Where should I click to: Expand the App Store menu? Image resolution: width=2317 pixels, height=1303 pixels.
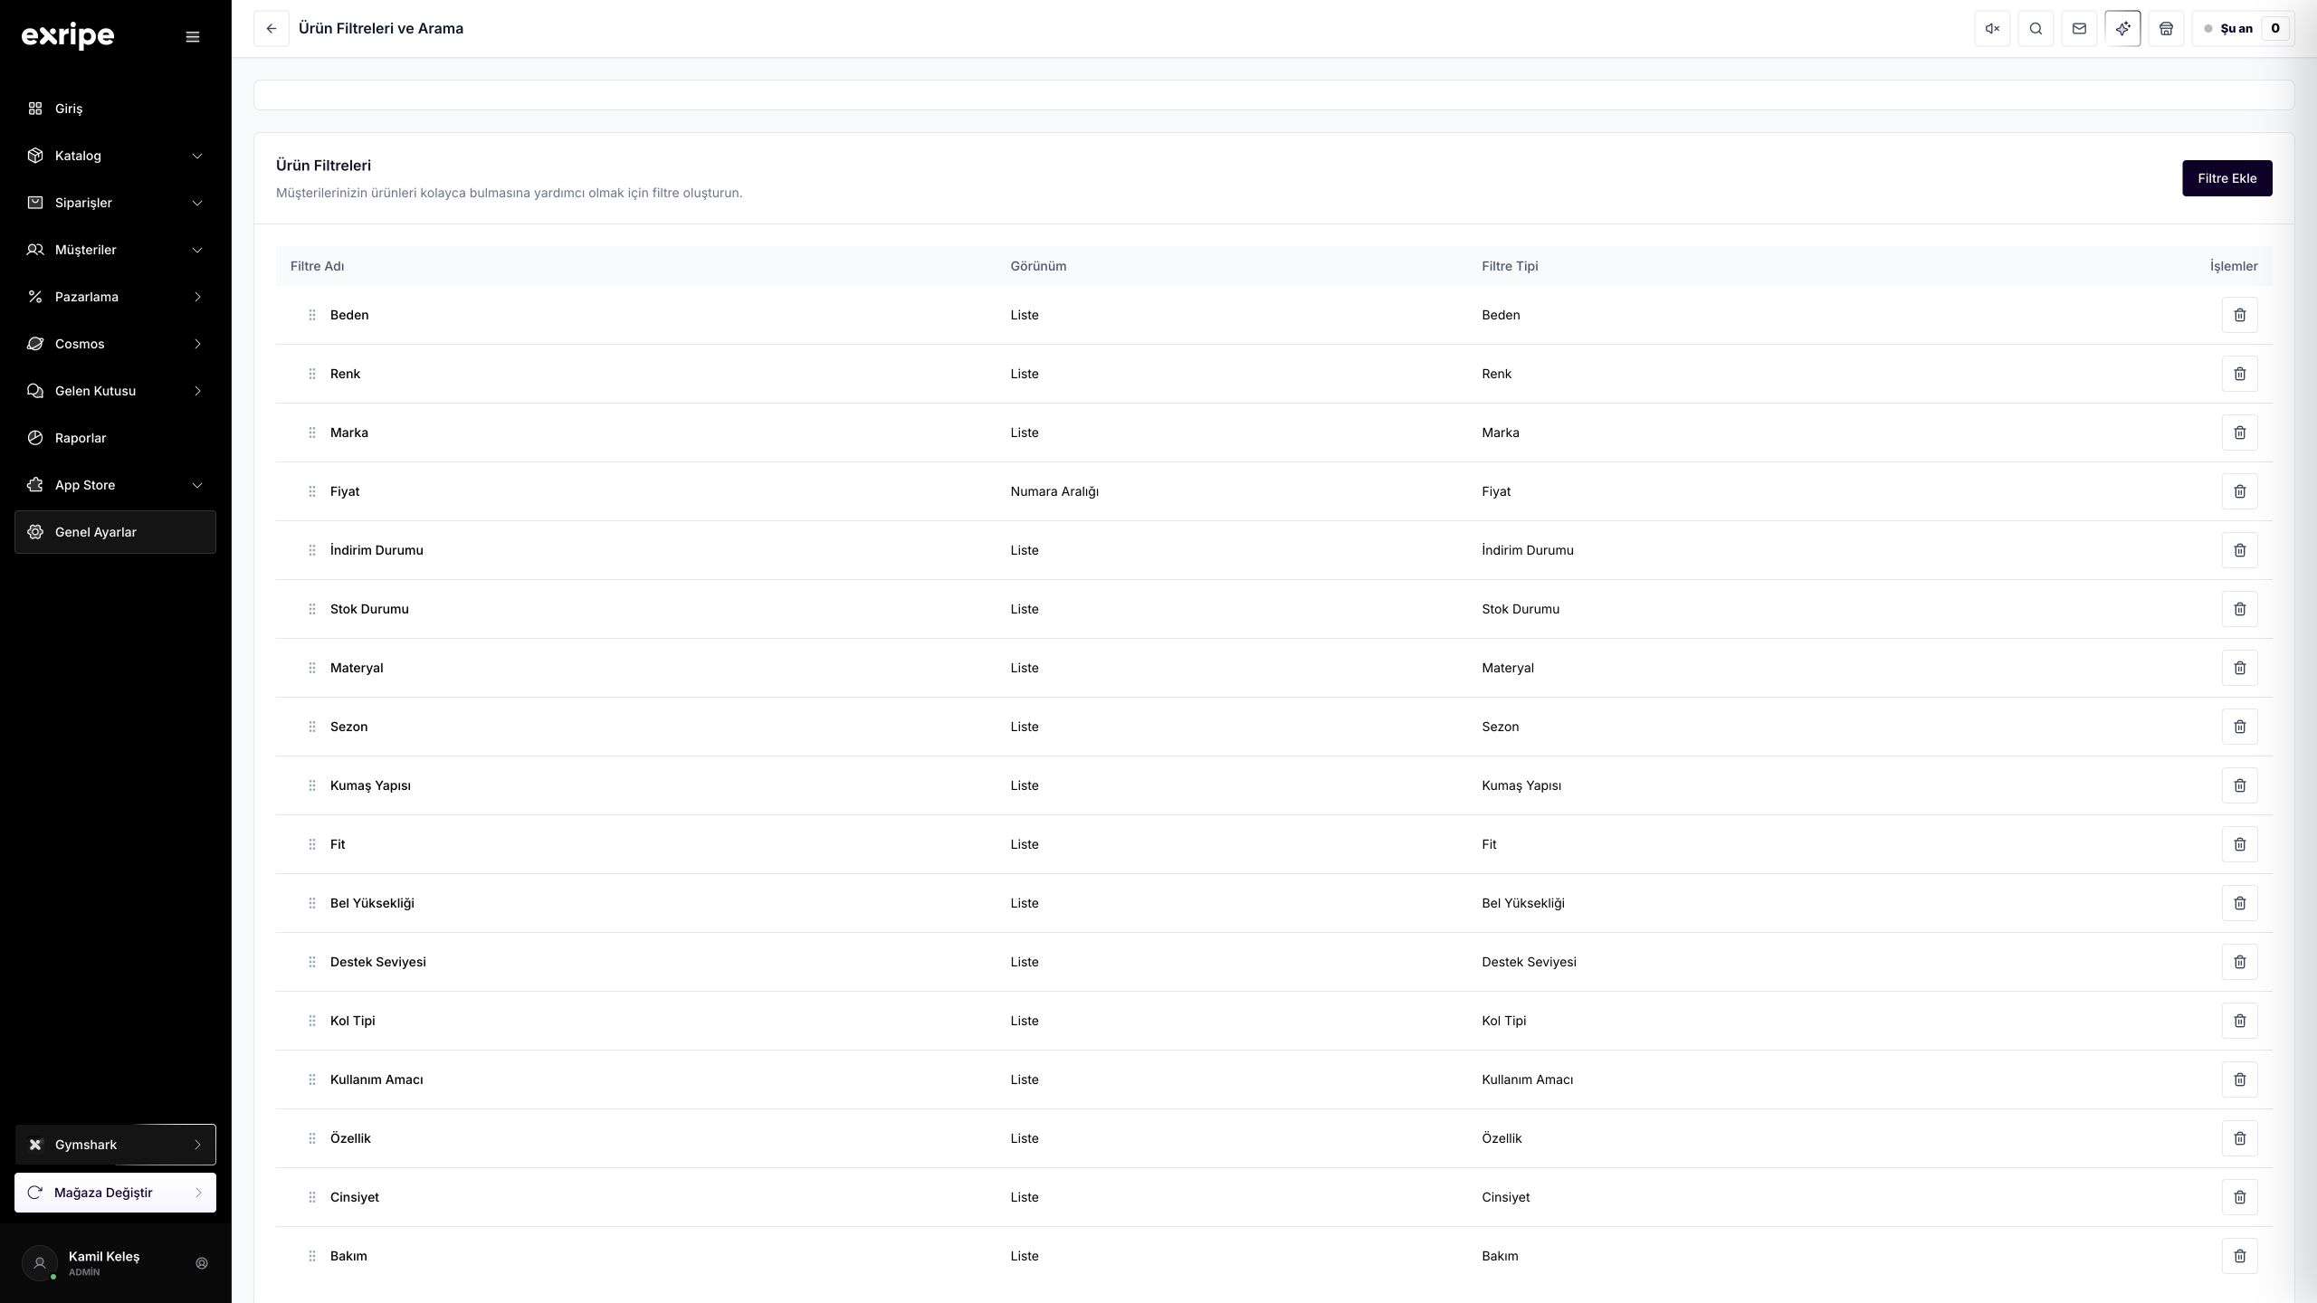[x=115, y=485]
